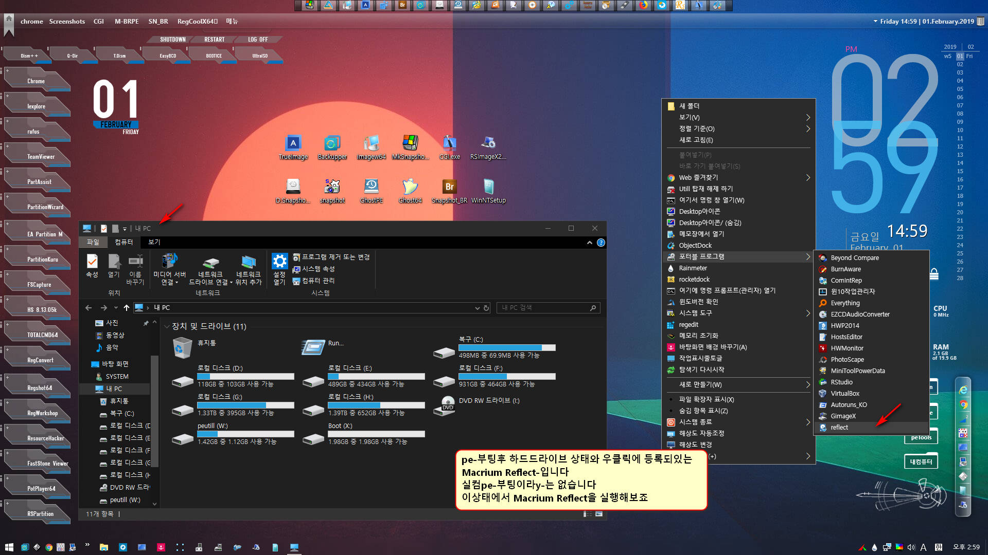Image resolution: width=988 pixels, height=555 pixels.
Task: Click the SHUTDOWN button
Action: click(x=172, y=40)
